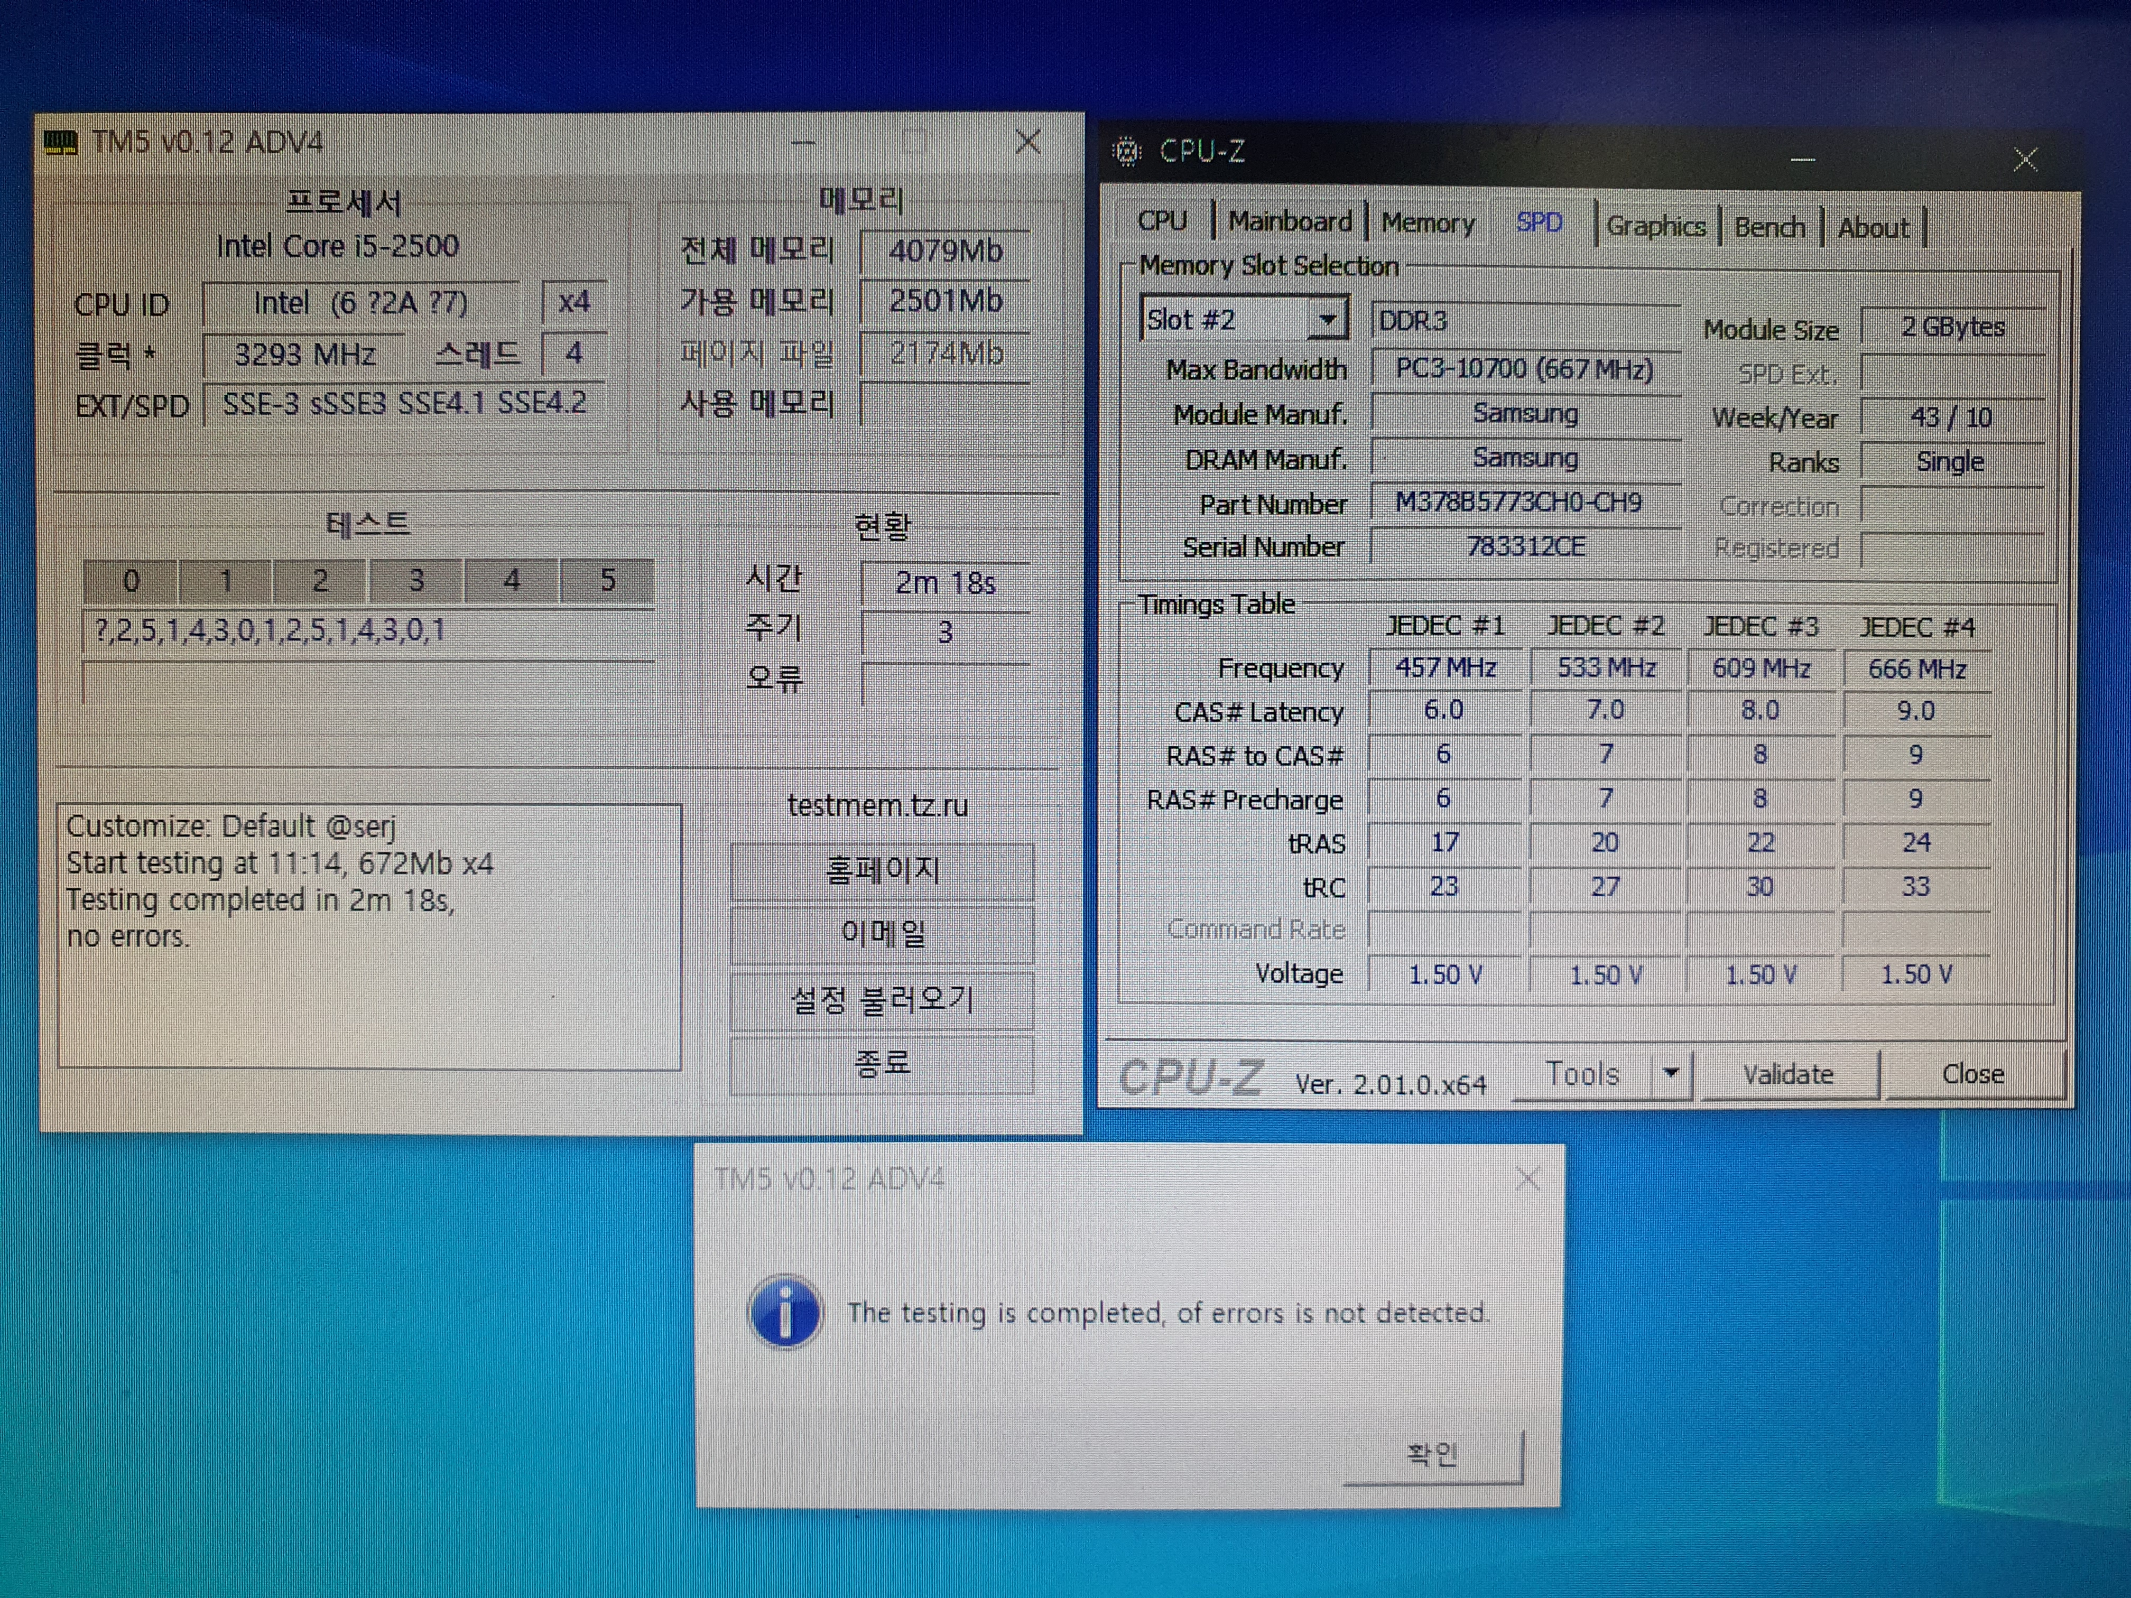Click the Module Manuf. Samsung field
Viewport: 2131px width, 1598px height.
pos(1525,414)
